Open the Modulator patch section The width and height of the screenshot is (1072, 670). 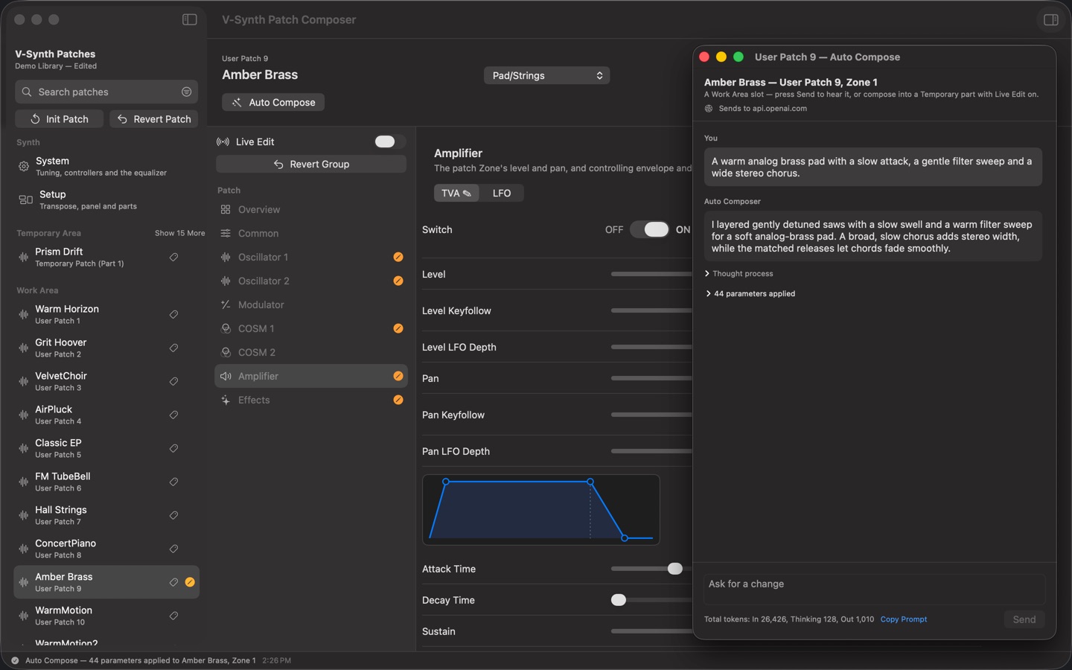[x=310, y=304]
